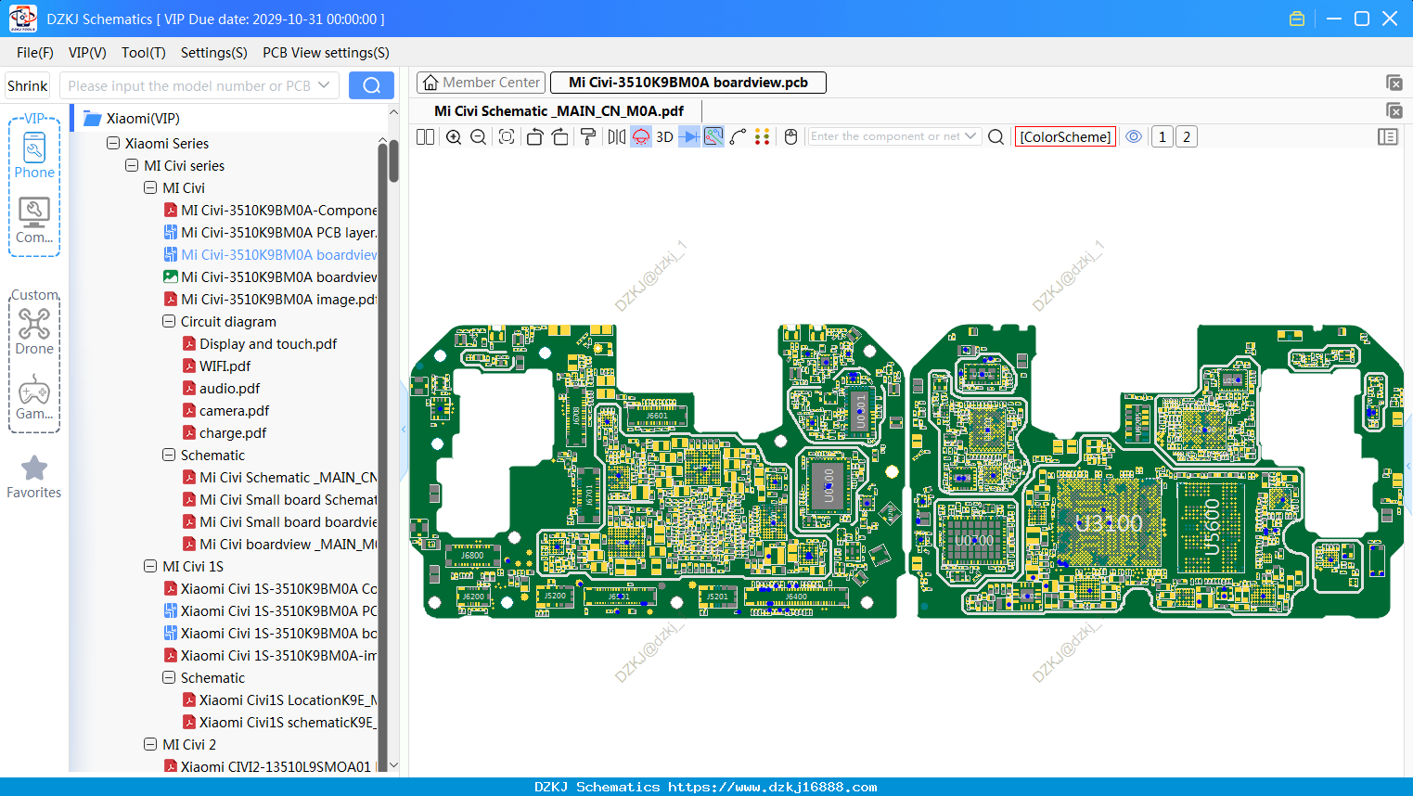Open Favorites

tap(34, 477)
